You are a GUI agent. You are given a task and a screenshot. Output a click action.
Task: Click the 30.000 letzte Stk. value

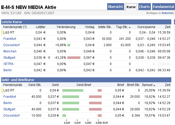click(x=107, y=39)
